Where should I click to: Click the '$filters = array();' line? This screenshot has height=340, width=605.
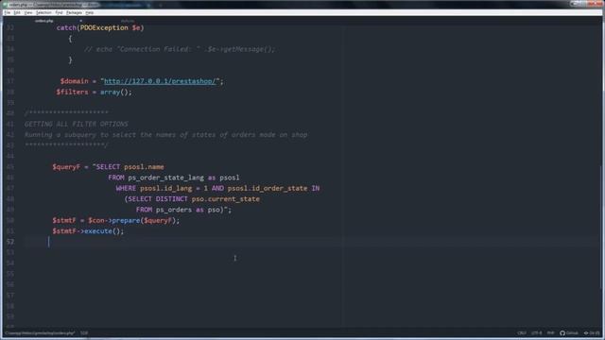tap(95, 93)
